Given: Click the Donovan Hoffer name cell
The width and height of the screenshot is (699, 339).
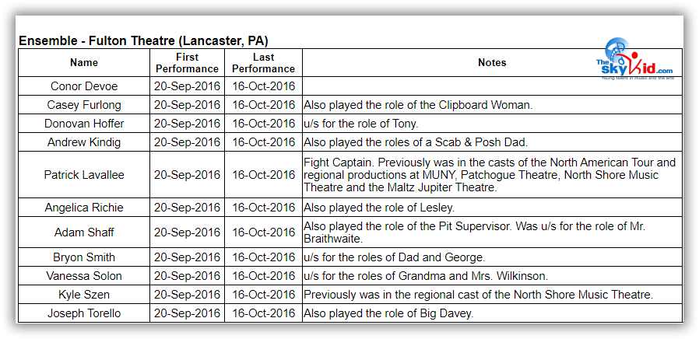Looking at the screenshot, I should click(x=84, y=124).
